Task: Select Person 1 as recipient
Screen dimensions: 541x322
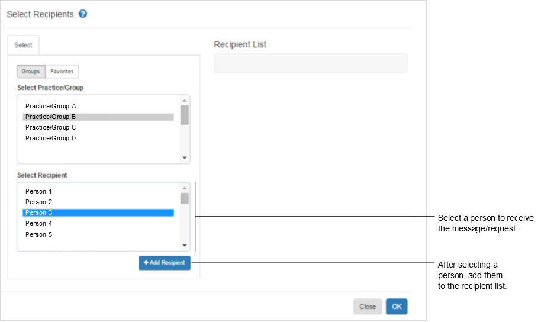Action: point(39,191)
